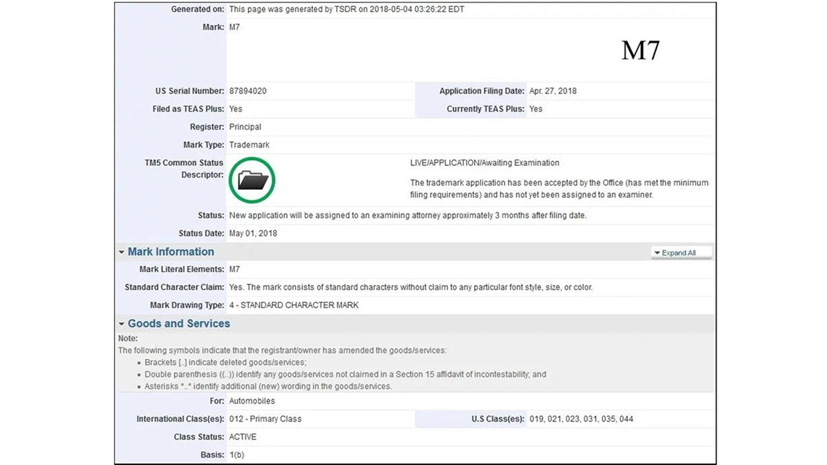Click the Mark Literal Elements value M7

(x=234, y=269)
